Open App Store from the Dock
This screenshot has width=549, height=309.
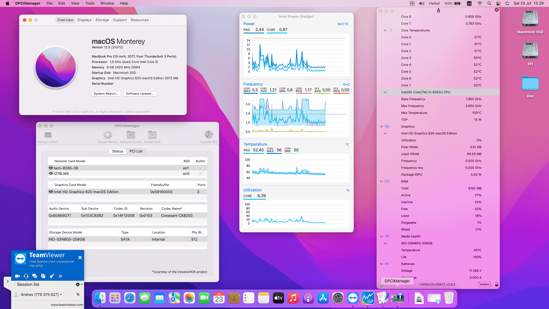point(323,298)
